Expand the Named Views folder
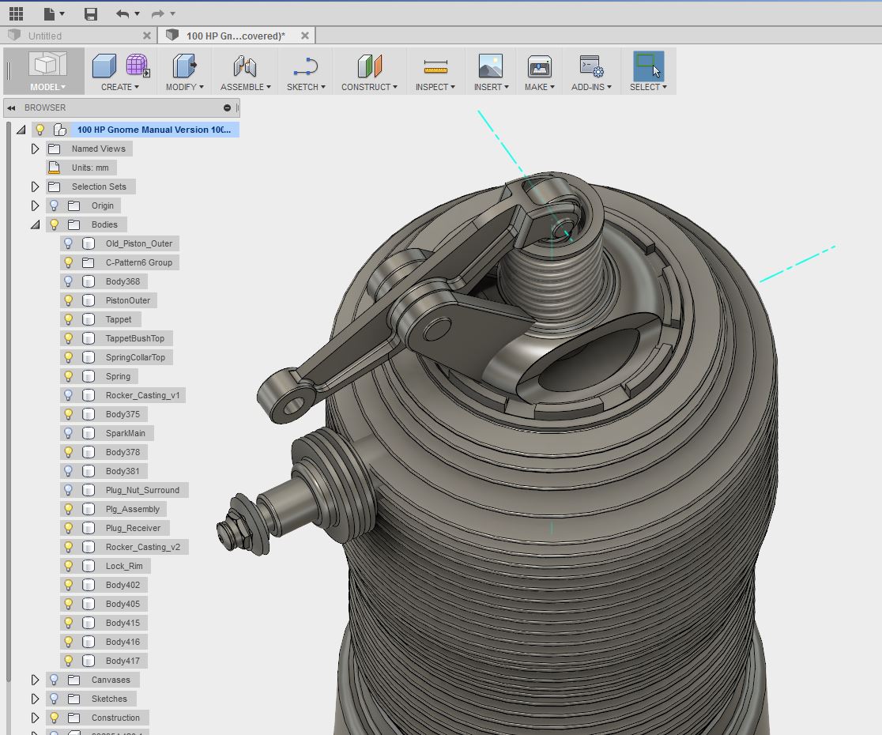 35,149
